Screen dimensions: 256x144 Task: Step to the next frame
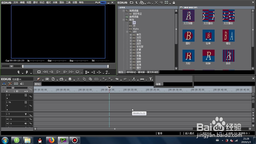(65, 72)
